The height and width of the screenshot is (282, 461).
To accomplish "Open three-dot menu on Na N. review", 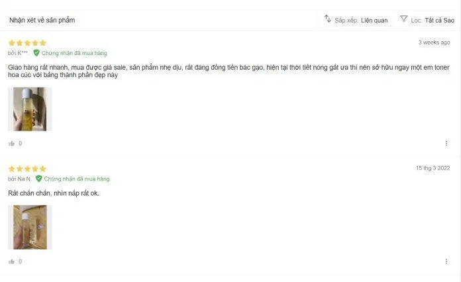I will pyautogui.click(x=446, y=261).
